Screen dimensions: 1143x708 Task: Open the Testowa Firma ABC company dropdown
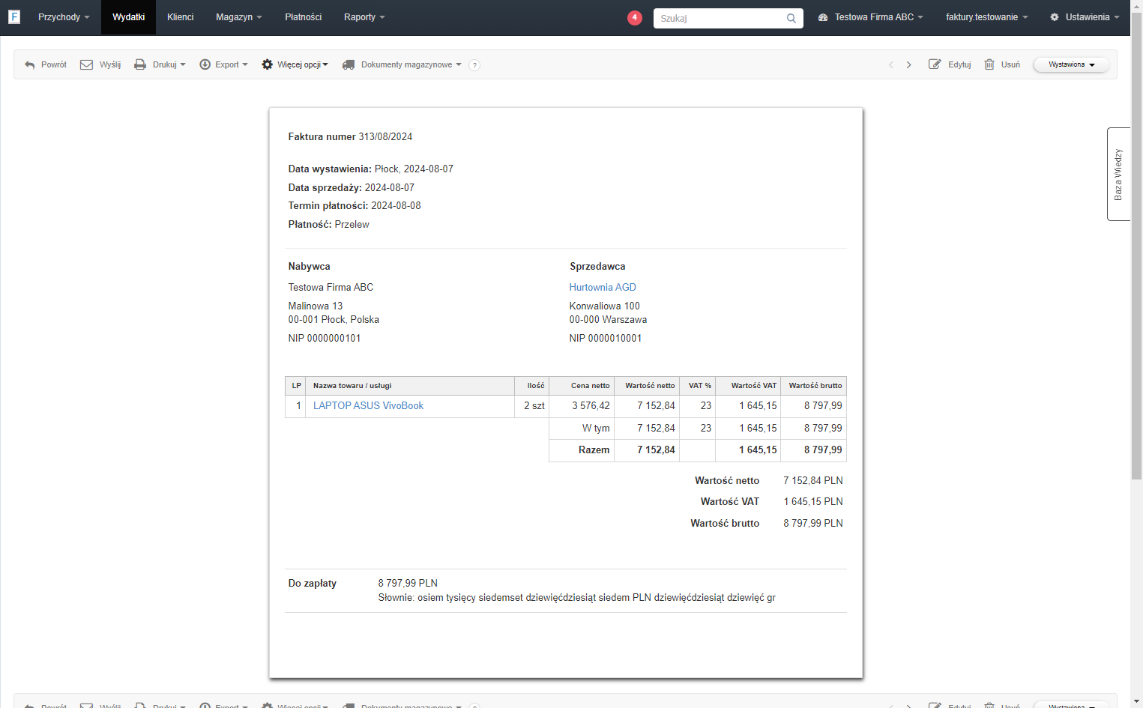pos(879,17)
